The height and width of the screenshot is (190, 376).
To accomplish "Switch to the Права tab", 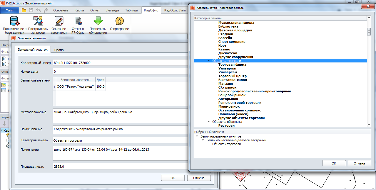I will point(59,50).
